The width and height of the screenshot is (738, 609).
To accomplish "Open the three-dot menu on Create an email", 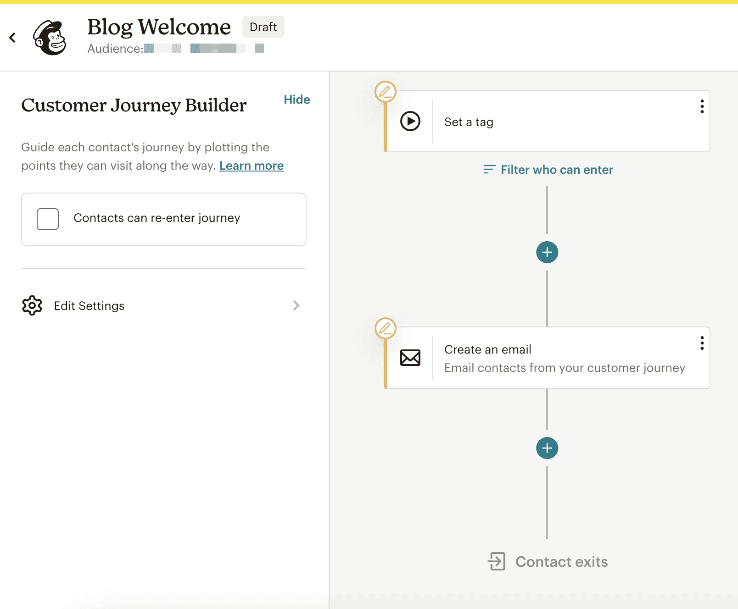I will click(702, 343).
